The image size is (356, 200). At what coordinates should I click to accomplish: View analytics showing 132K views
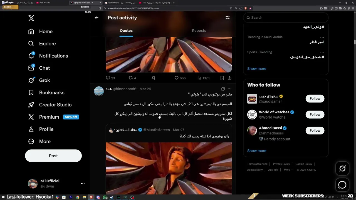tap(203, 78)
